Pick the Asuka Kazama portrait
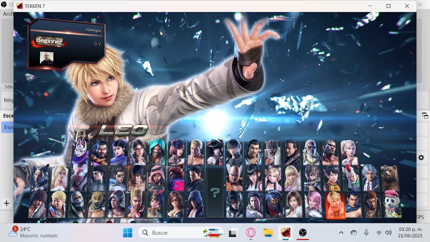The height and width of the screenshot is (242, 430). [294, 204]
